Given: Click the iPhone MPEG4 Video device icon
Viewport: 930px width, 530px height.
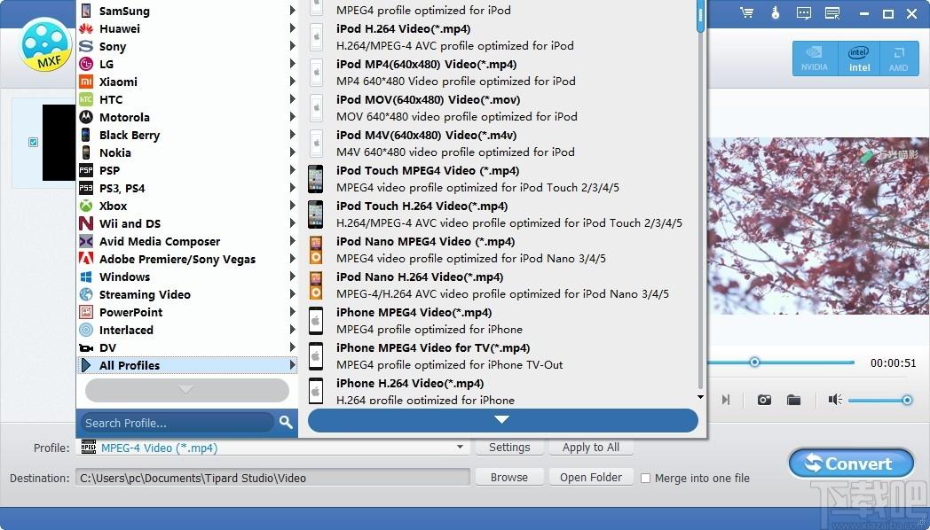Looking at the screenshot, I should [x=316, y=321].
